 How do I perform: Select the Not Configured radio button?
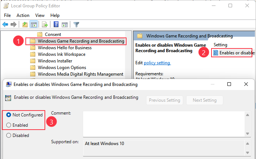pos(9,115)
